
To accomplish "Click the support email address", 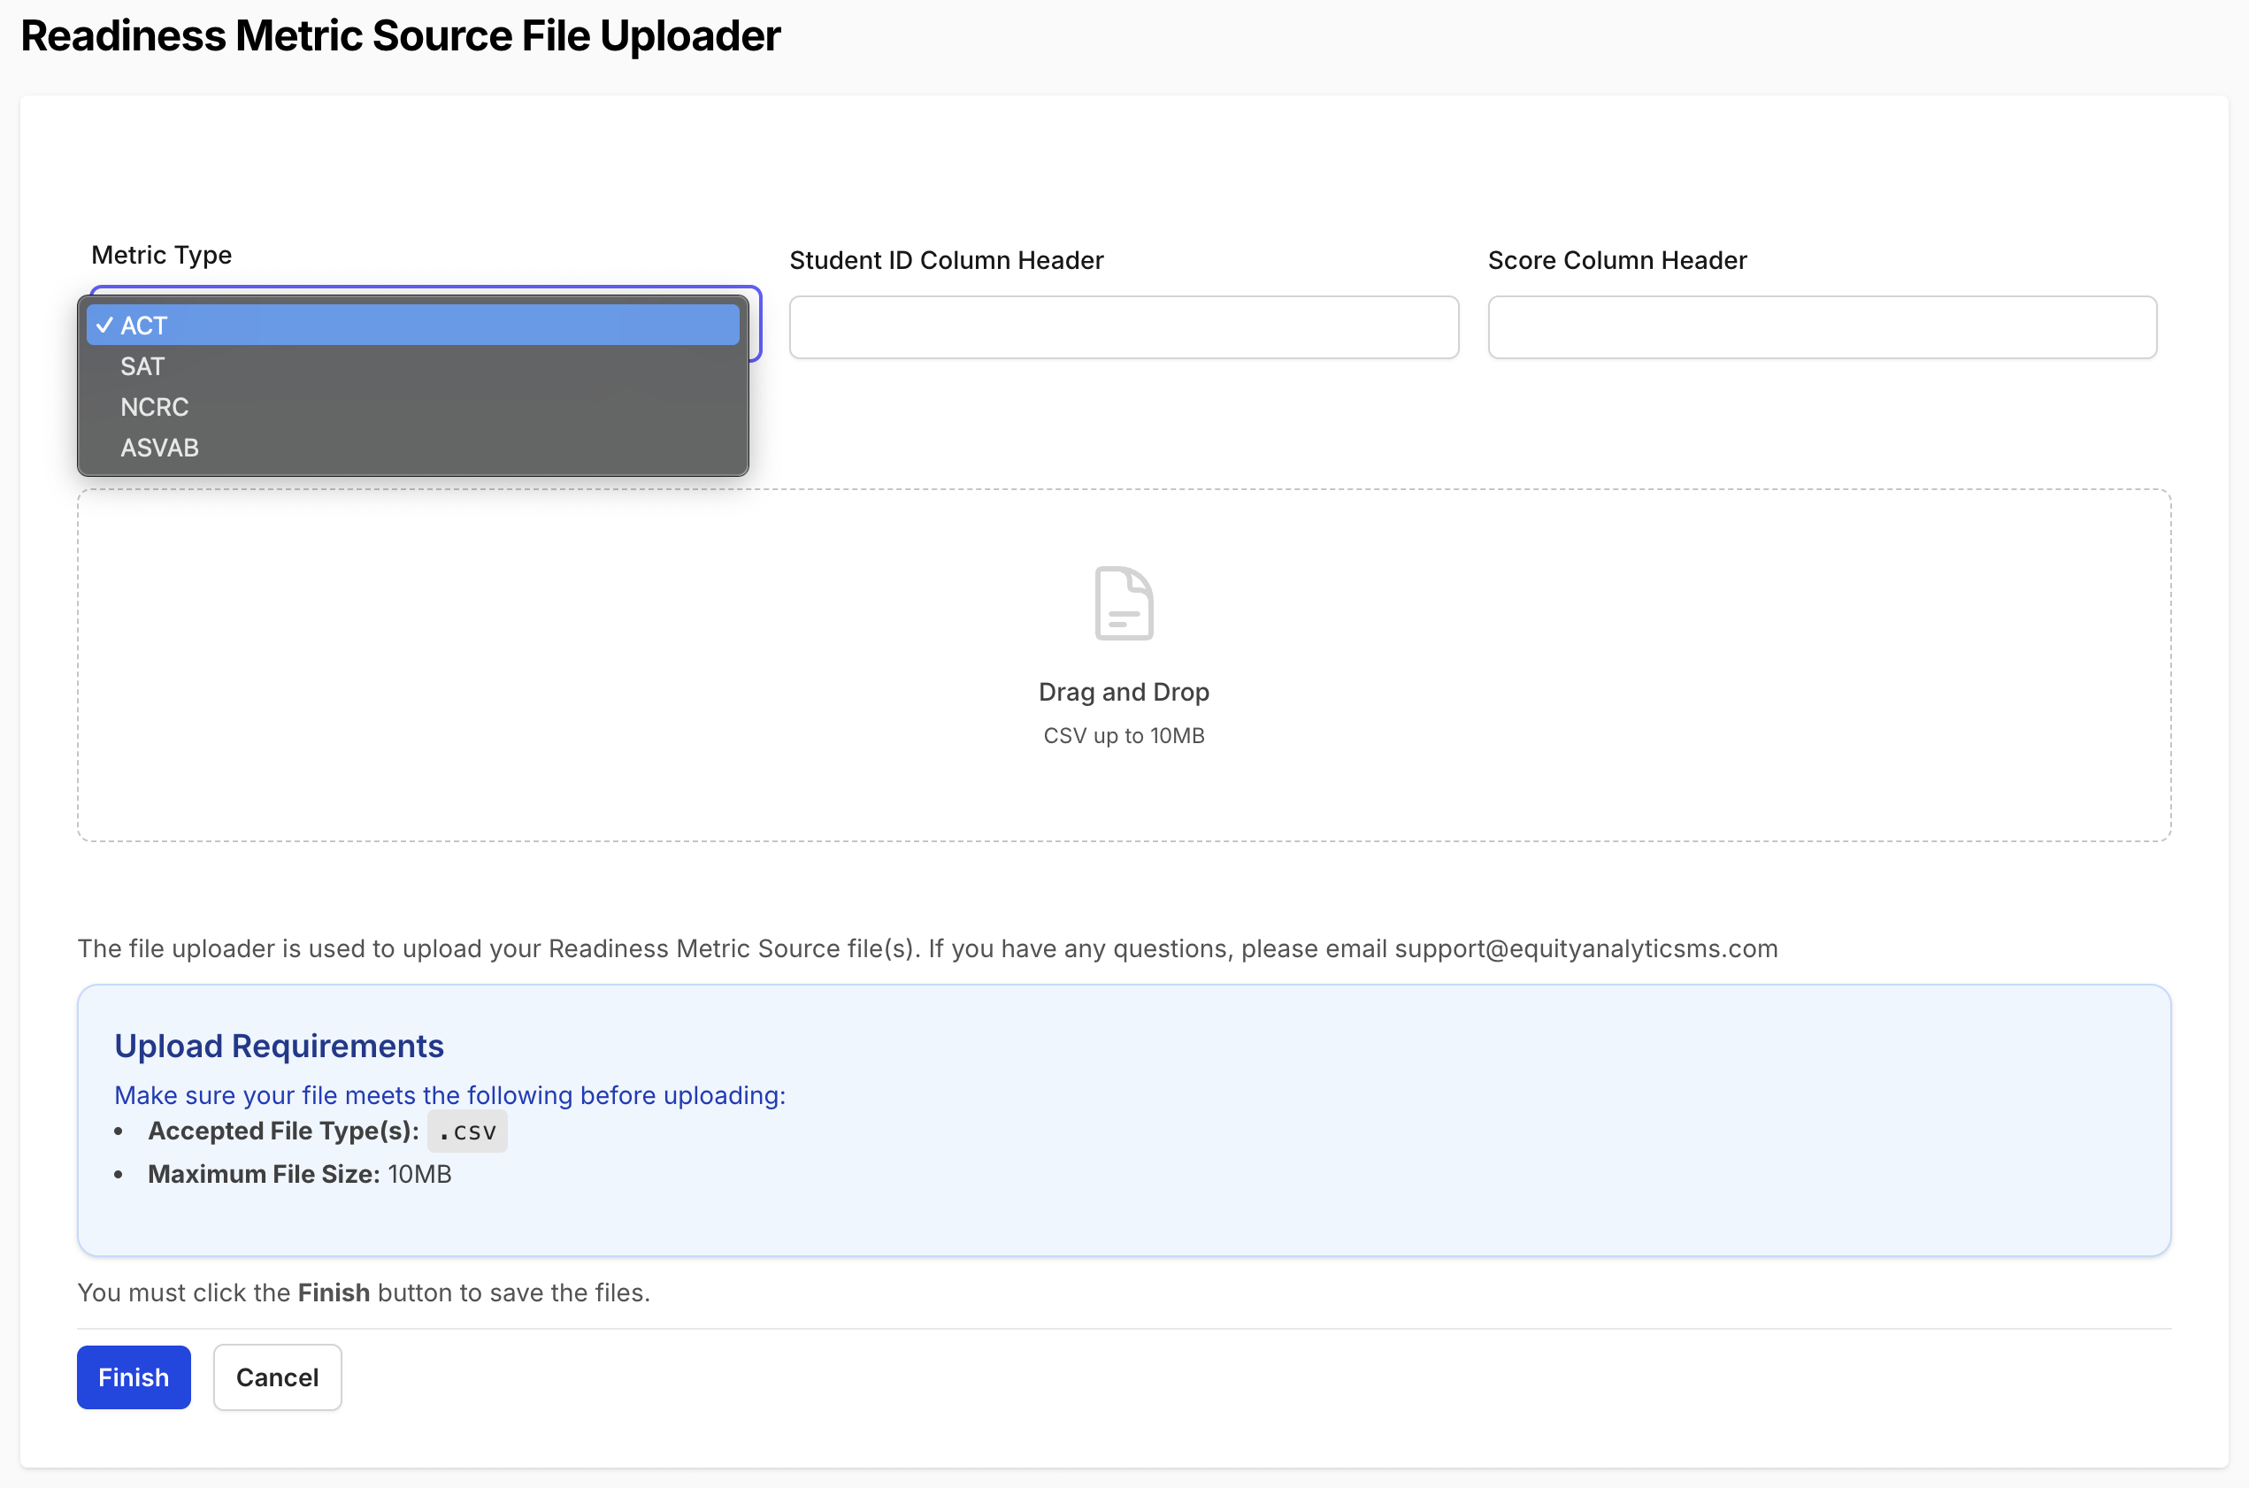I will (1585, 949).
